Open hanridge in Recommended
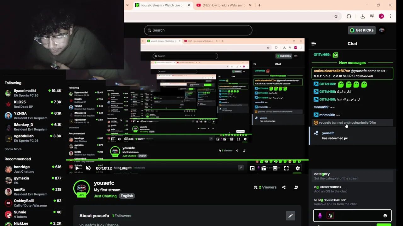Viewport: 403px width, 226px height. point(33,169)
